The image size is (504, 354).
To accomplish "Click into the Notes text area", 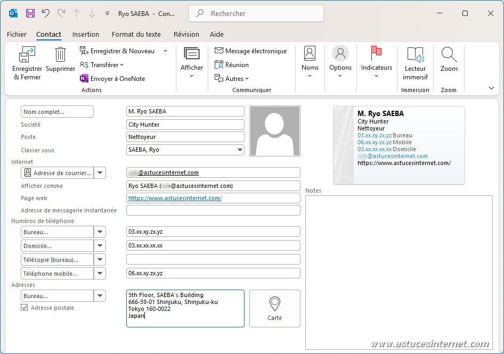I will pos(399,271).
